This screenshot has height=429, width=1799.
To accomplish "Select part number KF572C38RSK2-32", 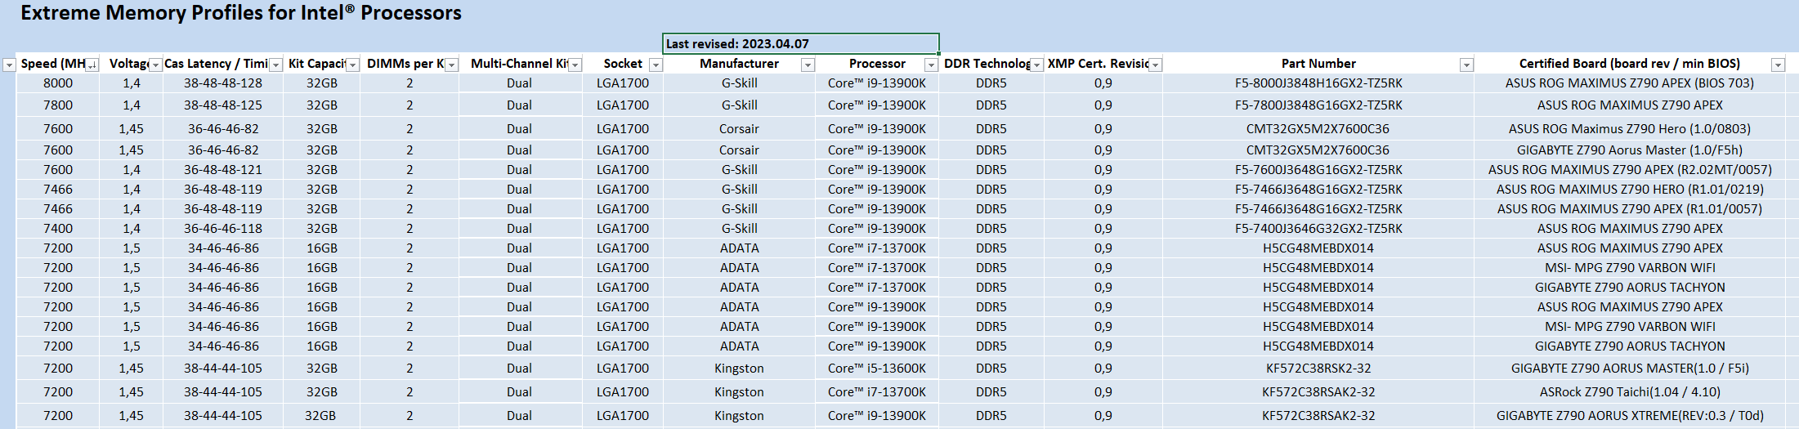I will tap(1318, 369).
